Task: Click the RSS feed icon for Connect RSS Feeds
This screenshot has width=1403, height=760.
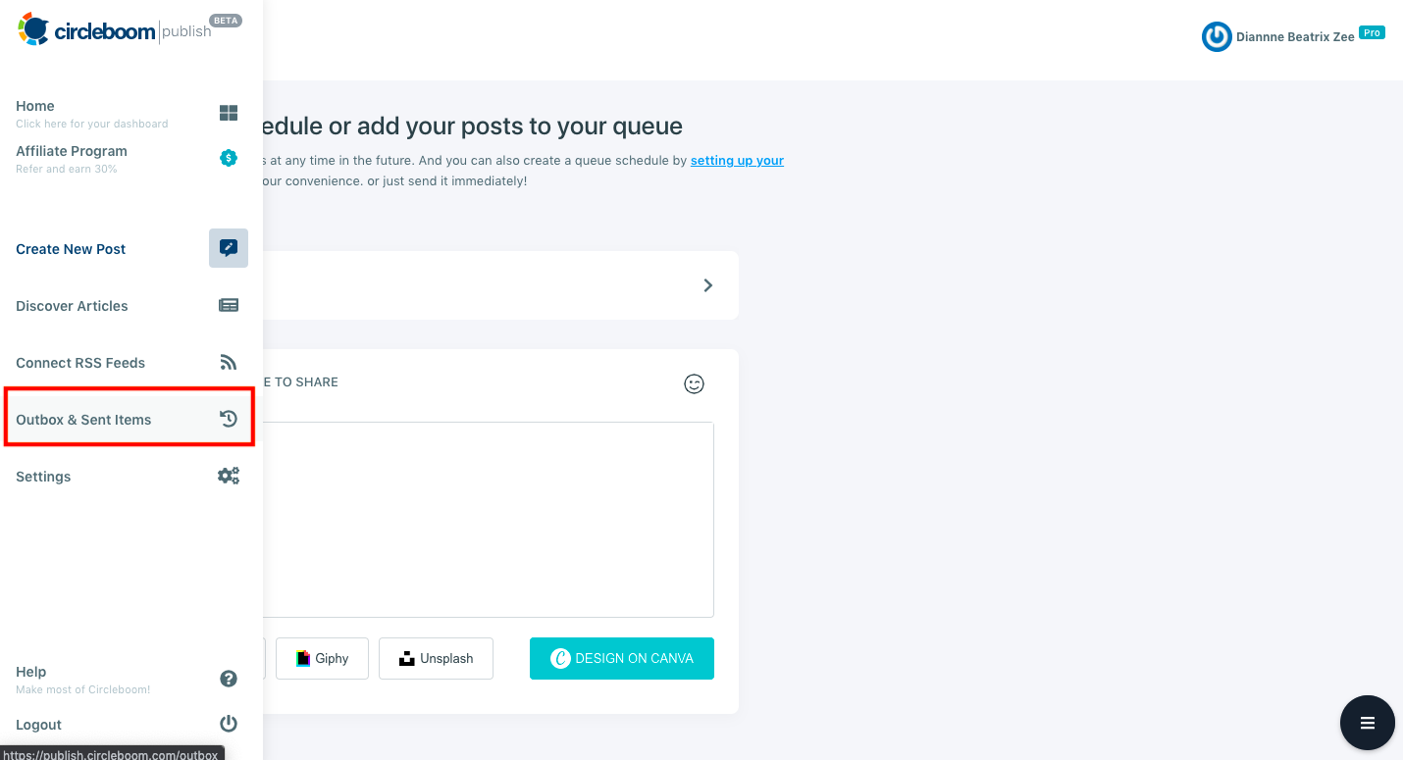Action: [228, 361]
